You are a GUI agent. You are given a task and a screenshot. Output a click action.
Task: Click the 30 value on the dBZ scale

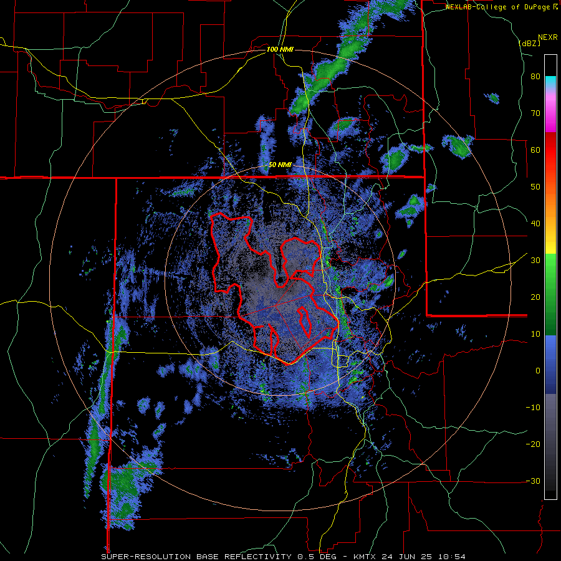click(x=535, y=261)
